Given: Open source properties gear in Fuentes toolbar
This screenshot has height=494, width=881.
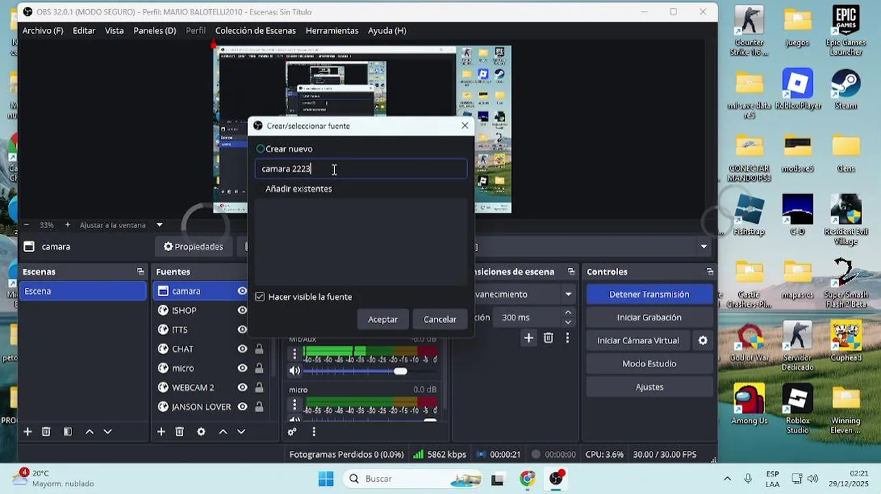Looking at the screenshot, I should pos(201,432).
